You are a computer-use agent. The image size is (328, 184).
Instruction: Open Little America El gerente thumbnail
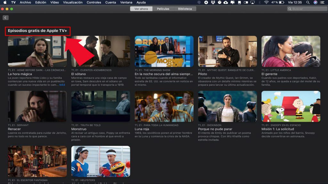[x=291, y=51]
